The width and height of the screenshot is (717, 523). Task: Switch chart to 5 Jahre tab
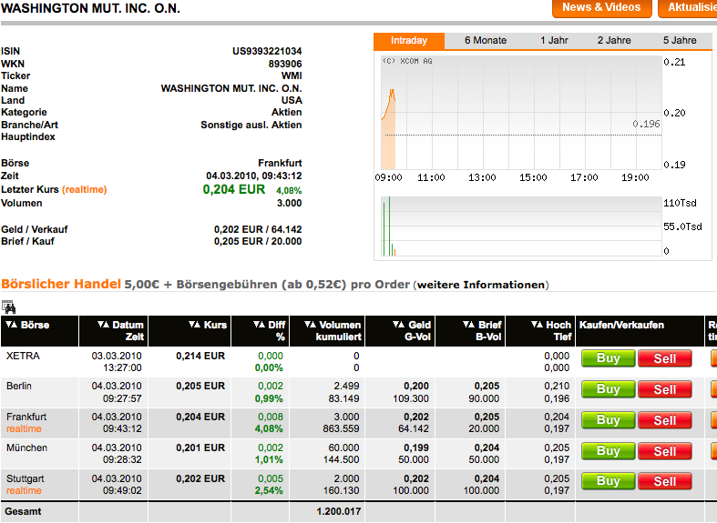point(680,41)
